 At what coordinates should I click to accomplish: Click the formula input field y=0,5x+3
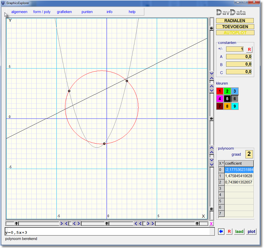(110, 231)
